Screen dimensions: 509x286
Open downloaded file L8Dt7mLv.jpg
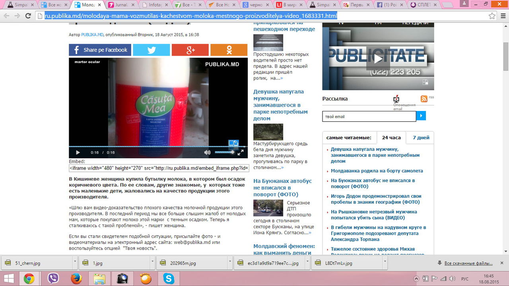coord(347,263)
